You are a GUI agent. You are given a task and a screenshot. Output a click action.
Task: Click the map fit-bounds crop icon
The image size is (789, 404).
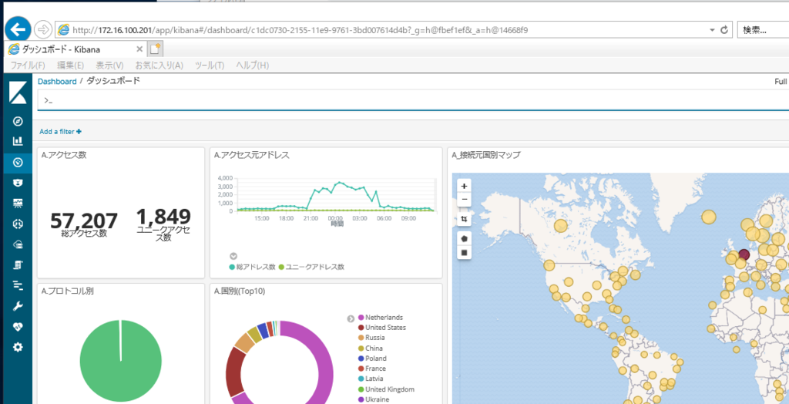[464, 219]
